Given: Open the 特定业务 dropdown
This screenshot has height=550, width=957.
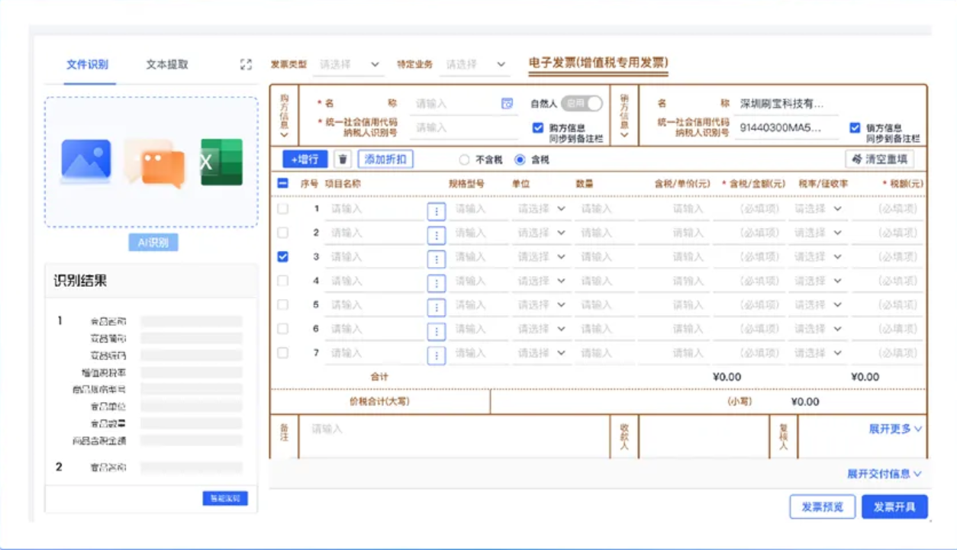Looking at the screenshot, I should pyautogui.click(x=476, y=65).
